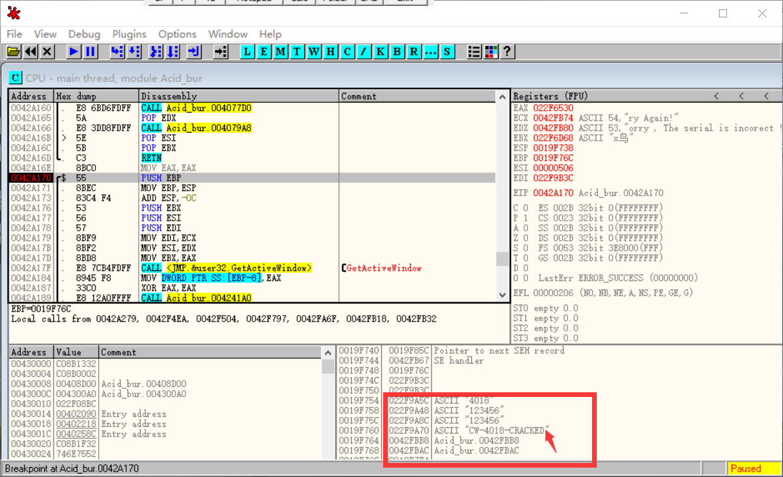
Task: Show Source window with S button
Action: click(x=447, y=51)
